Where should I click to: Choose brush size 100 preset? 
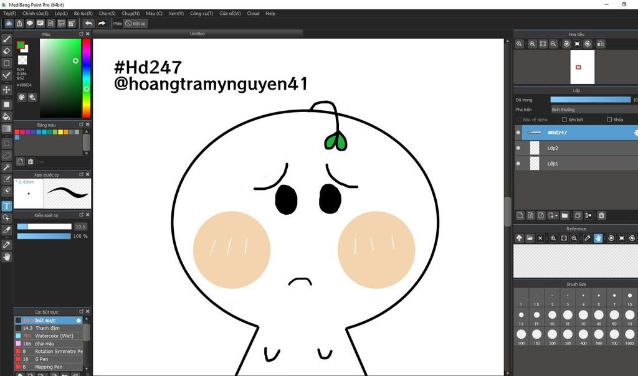coord(521,336)
